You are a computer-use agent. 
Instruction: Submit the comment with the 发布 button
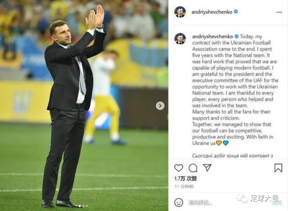pos(277,203)
